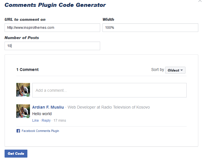Click the Comments Plugin Code Generator title
Screen dimensions: 204x163
(55, 5)
